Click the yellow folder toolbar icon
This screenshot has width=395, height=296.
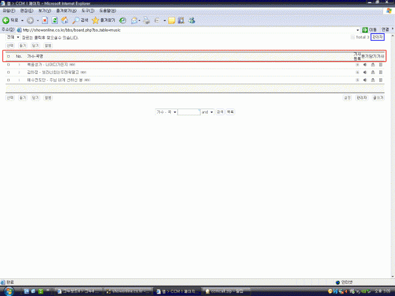pyautogui.click(x=172, y=21)
